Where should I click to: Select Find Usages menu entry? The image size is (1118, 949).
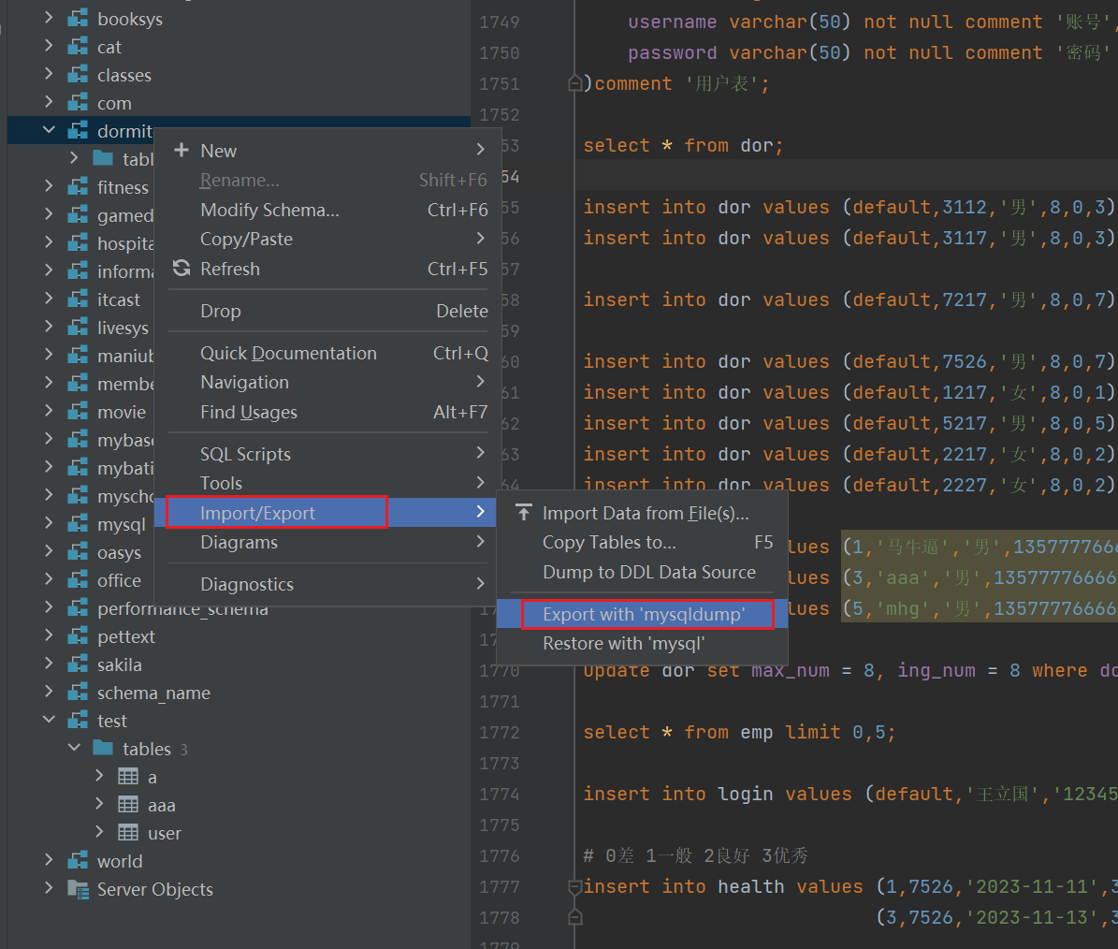click(x=328, y=412)
